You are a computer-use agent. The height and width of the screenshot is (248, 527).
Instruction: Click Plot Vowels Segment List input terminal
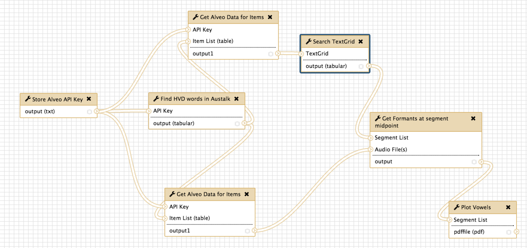click(449, 220)
